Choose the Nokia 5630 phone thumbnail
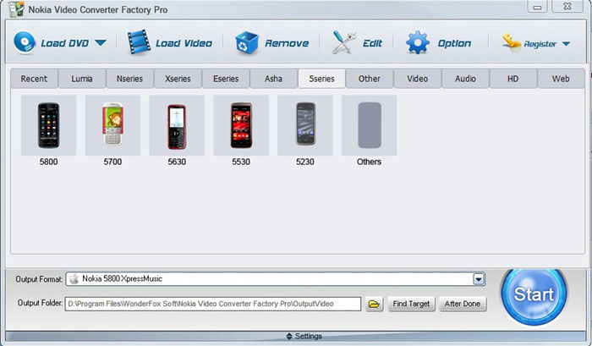This screenshot has height=346, width=592. click(x=177, y=125)
